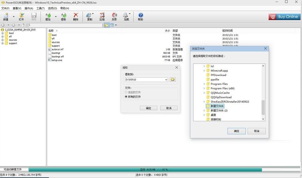This screenshot has height=178, width=302.
Task: Toggle the folder tree view icon
Action: pyautogui.click(x=106, y=25)
